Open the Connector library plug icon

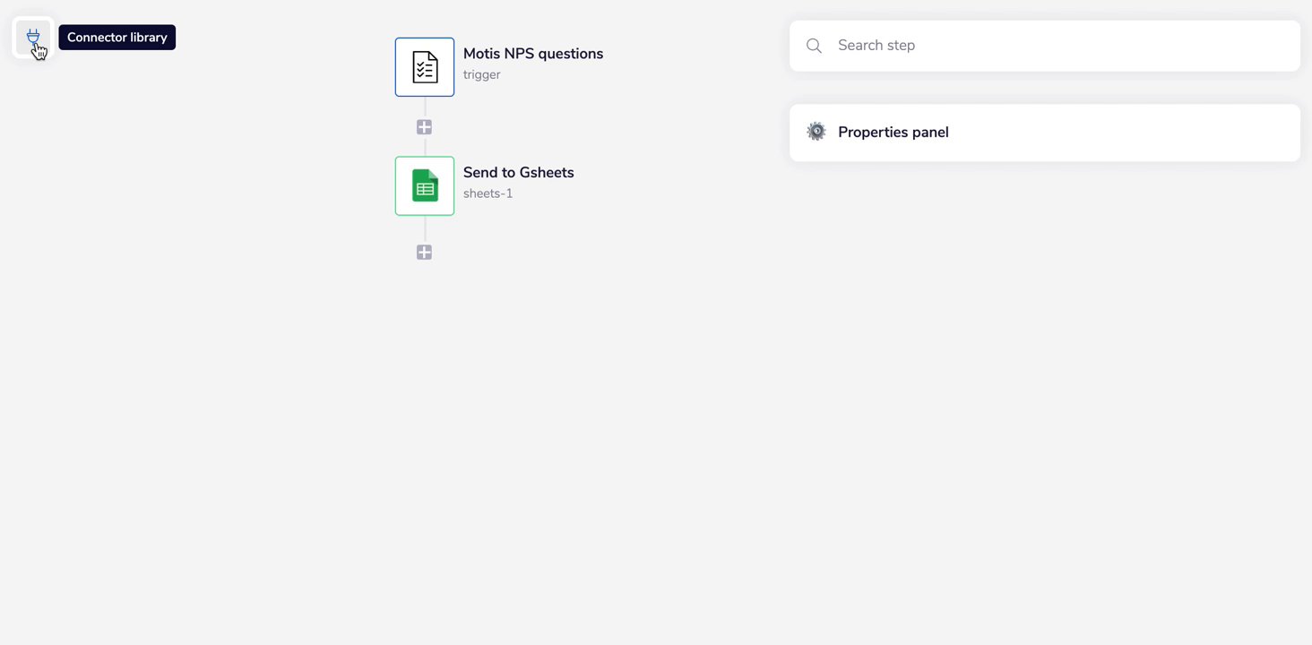[x=33, y=38]
